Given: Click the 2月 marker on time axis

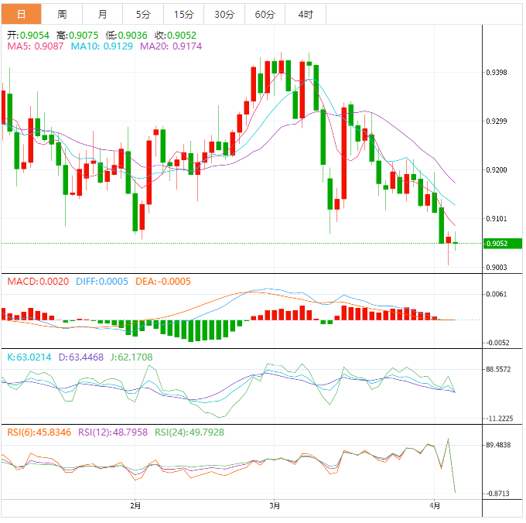Looking at the screenshot, I should (135, 506).
